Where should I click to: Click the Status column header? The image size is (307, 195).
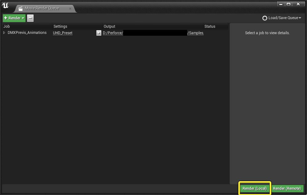pos(210,26)
